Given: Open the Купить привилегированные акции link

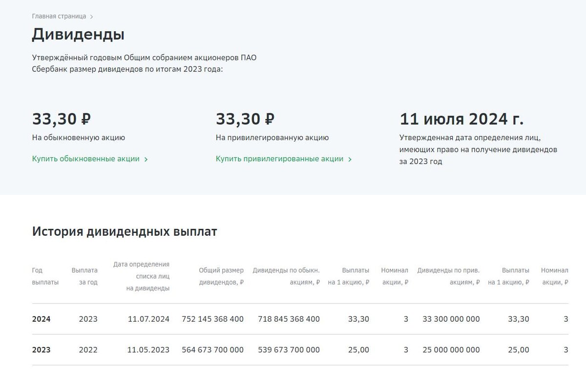Looking at the screenshot, I should click(279, 159).
